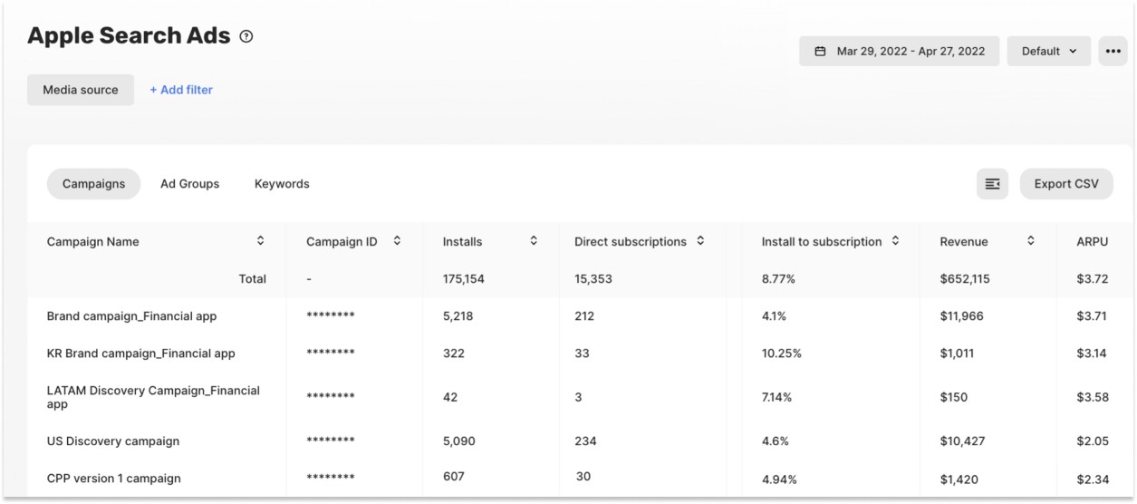Click the Export CSV button

(x=1066, y=184)
